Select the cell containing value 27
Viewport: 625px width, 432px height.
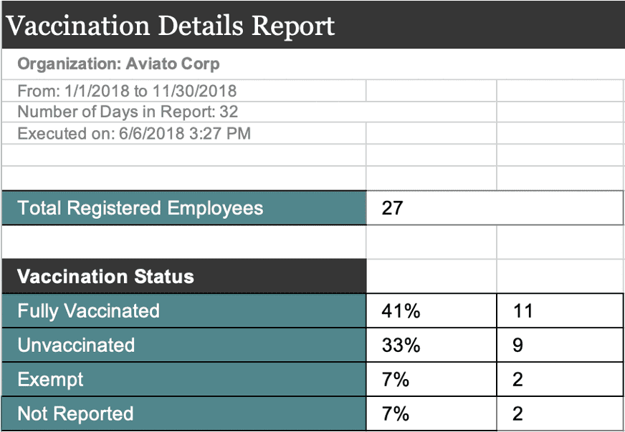[x=495, y=208]
